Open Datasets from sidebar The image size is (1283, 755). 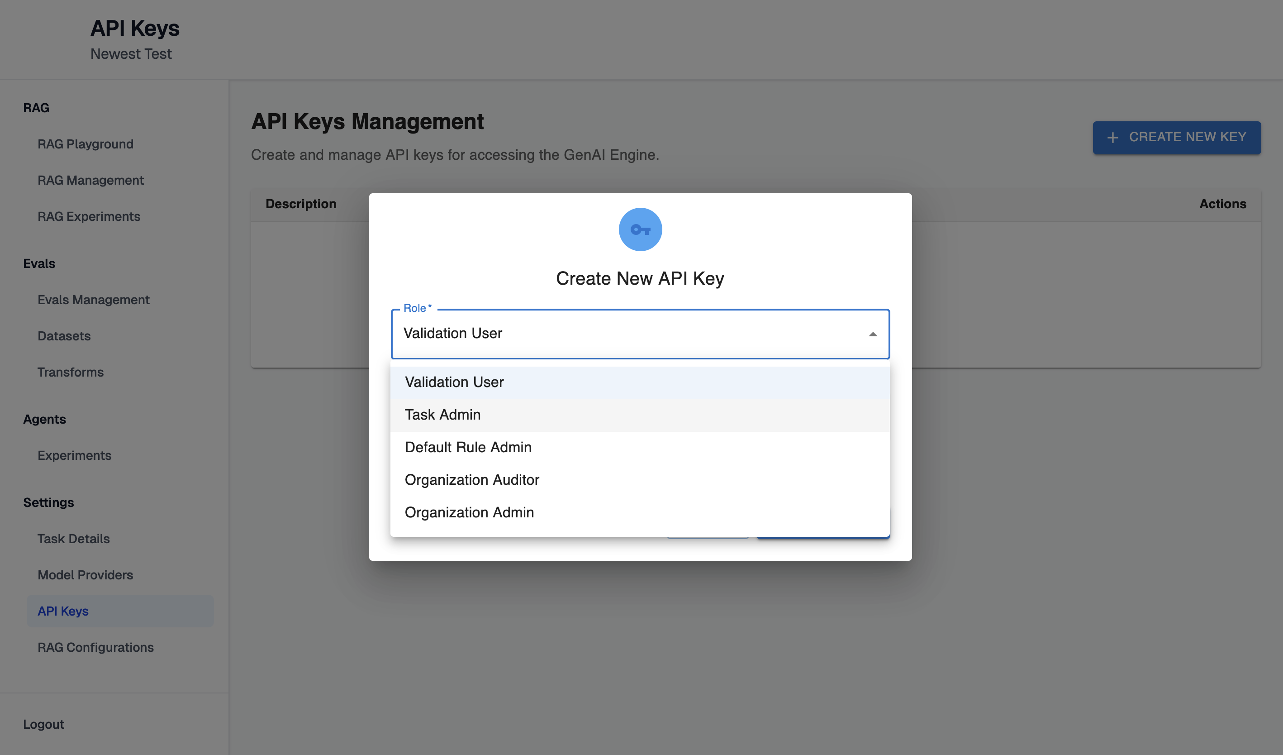pos(64,336)
